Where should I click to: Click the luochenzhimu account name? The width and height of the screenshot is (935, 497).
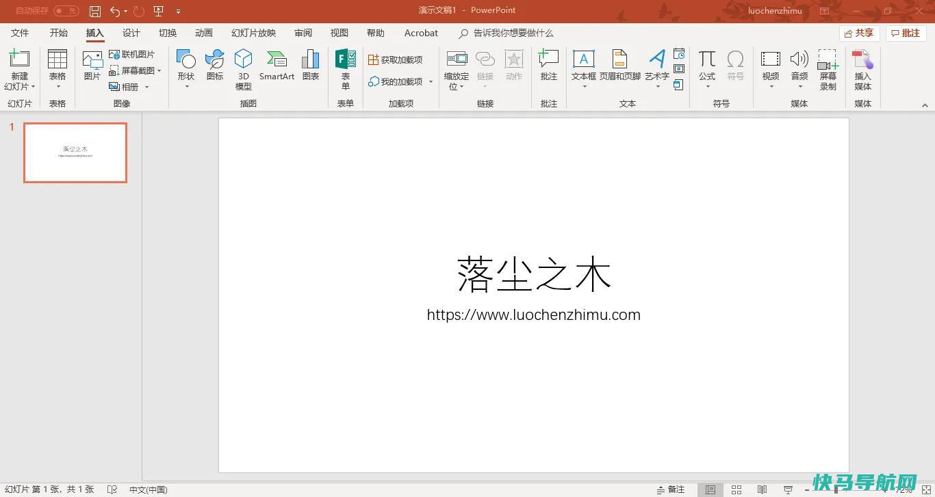point(775,11)
